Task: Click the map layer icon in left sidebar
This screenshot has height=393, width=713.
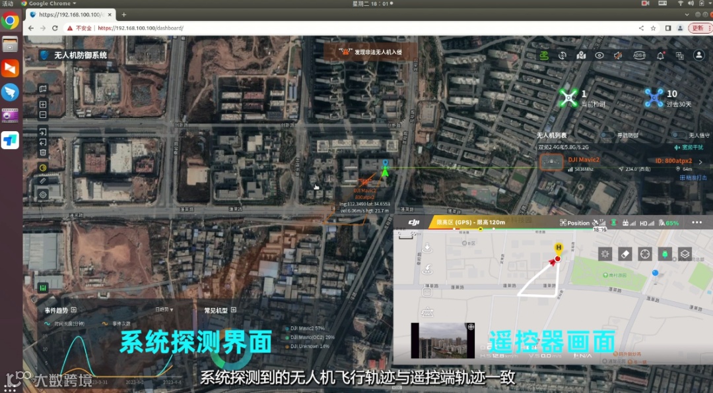Action: click(x=43, y=89)
